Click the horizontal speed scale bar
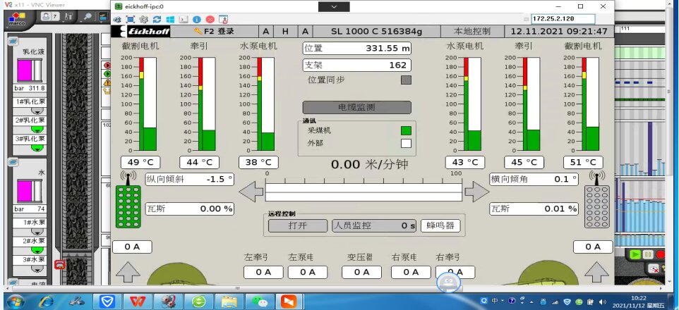The height and width of the screenshot is (310, 679). tap(363, 190)
